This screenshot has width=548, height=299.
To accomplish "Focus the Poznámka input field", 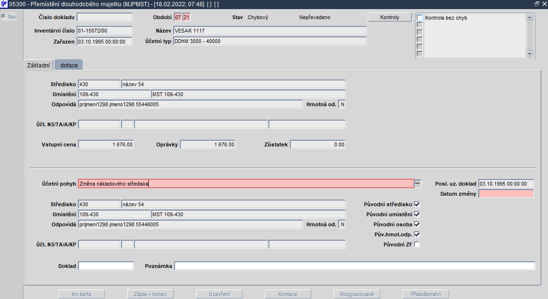I will point(355,266).
